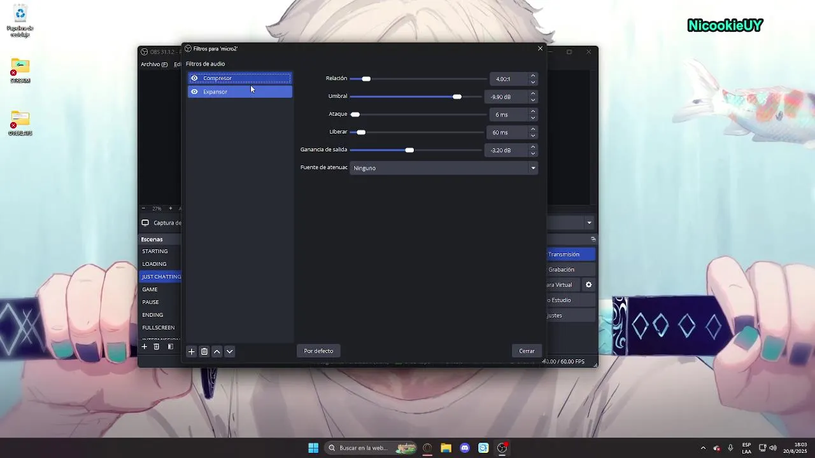The image size is (815, 458).
Task: Click the display capture monitor icon
Action: point(145,223)
